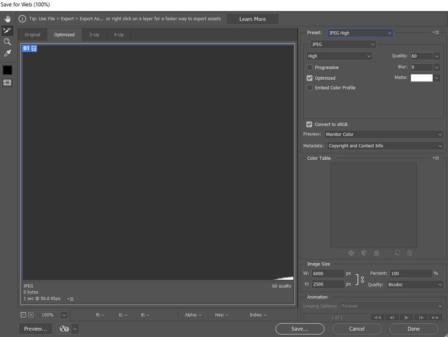
Task: Enable Embed Color Profile
Action: click(309, 88)
